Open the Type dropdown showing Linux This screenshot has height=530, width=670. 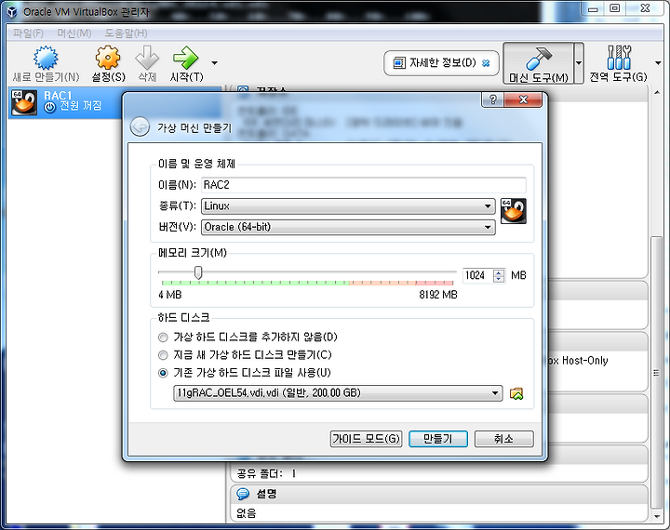348,205
